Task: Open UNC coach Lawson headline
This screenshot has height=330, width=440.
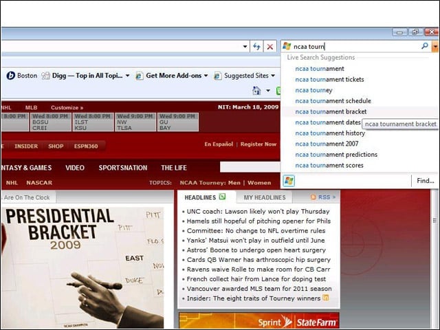Action: 258,212
